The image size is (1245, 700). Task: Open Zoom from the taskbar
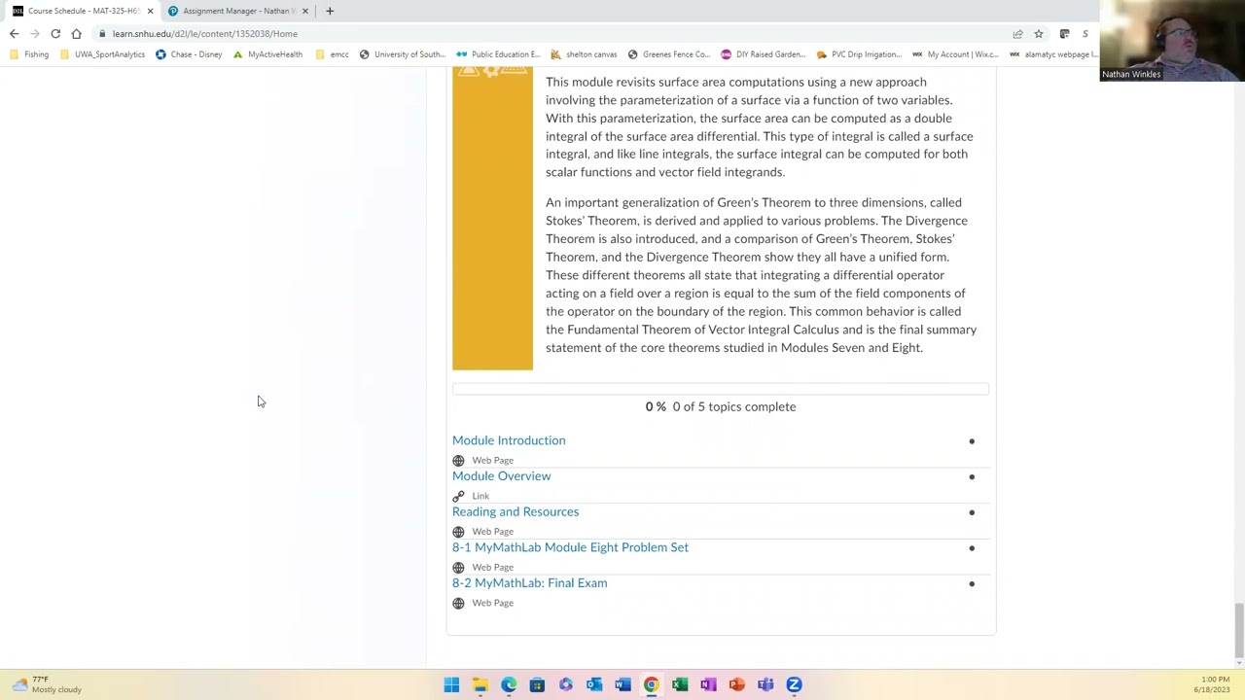tap(794, 685)
